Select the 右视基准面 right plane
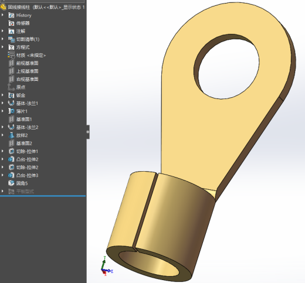Image resolution: width=305 pixels, height=283 pixels. tap(23, 79)
